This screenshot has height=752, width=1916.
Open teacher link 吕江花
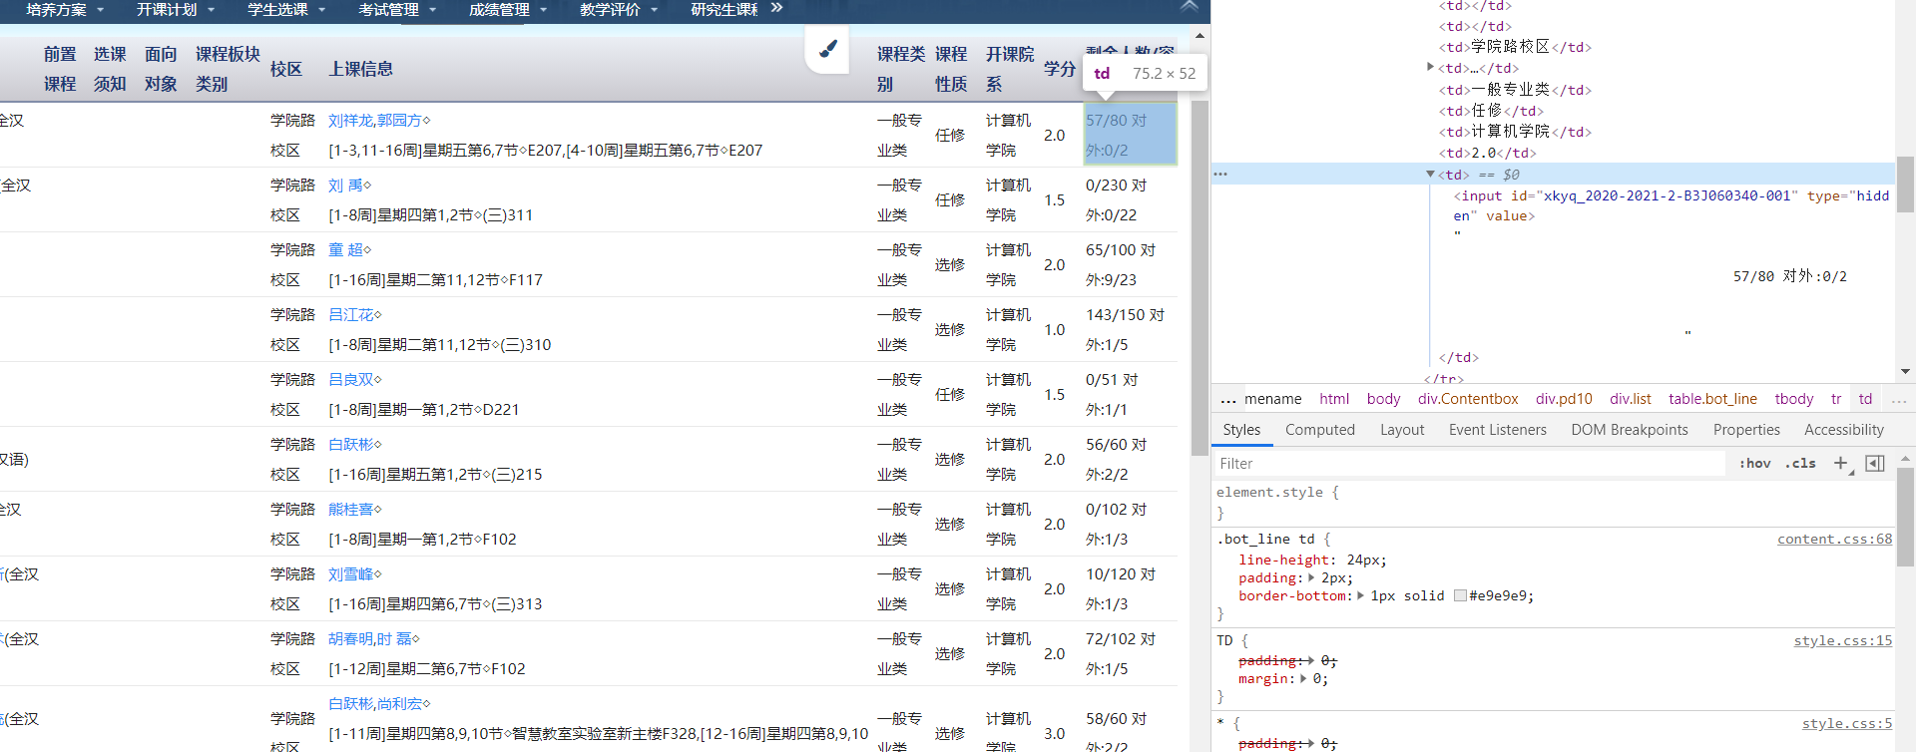[350, 315]
